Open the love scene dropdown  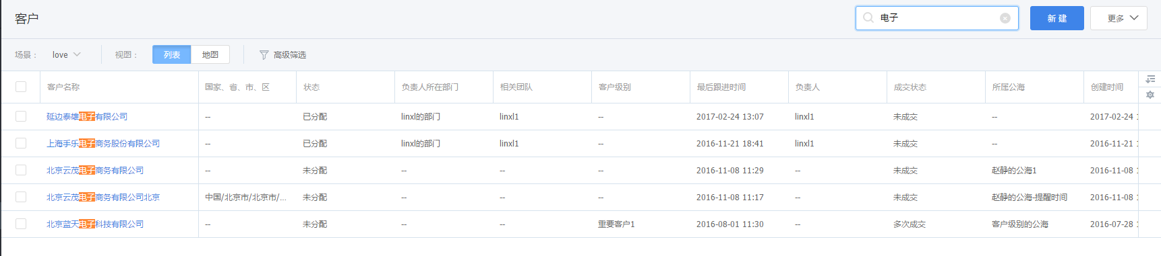click(66, 55)
